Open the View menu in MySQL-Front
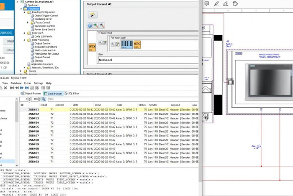293x196 pixels. click(5, 83)
